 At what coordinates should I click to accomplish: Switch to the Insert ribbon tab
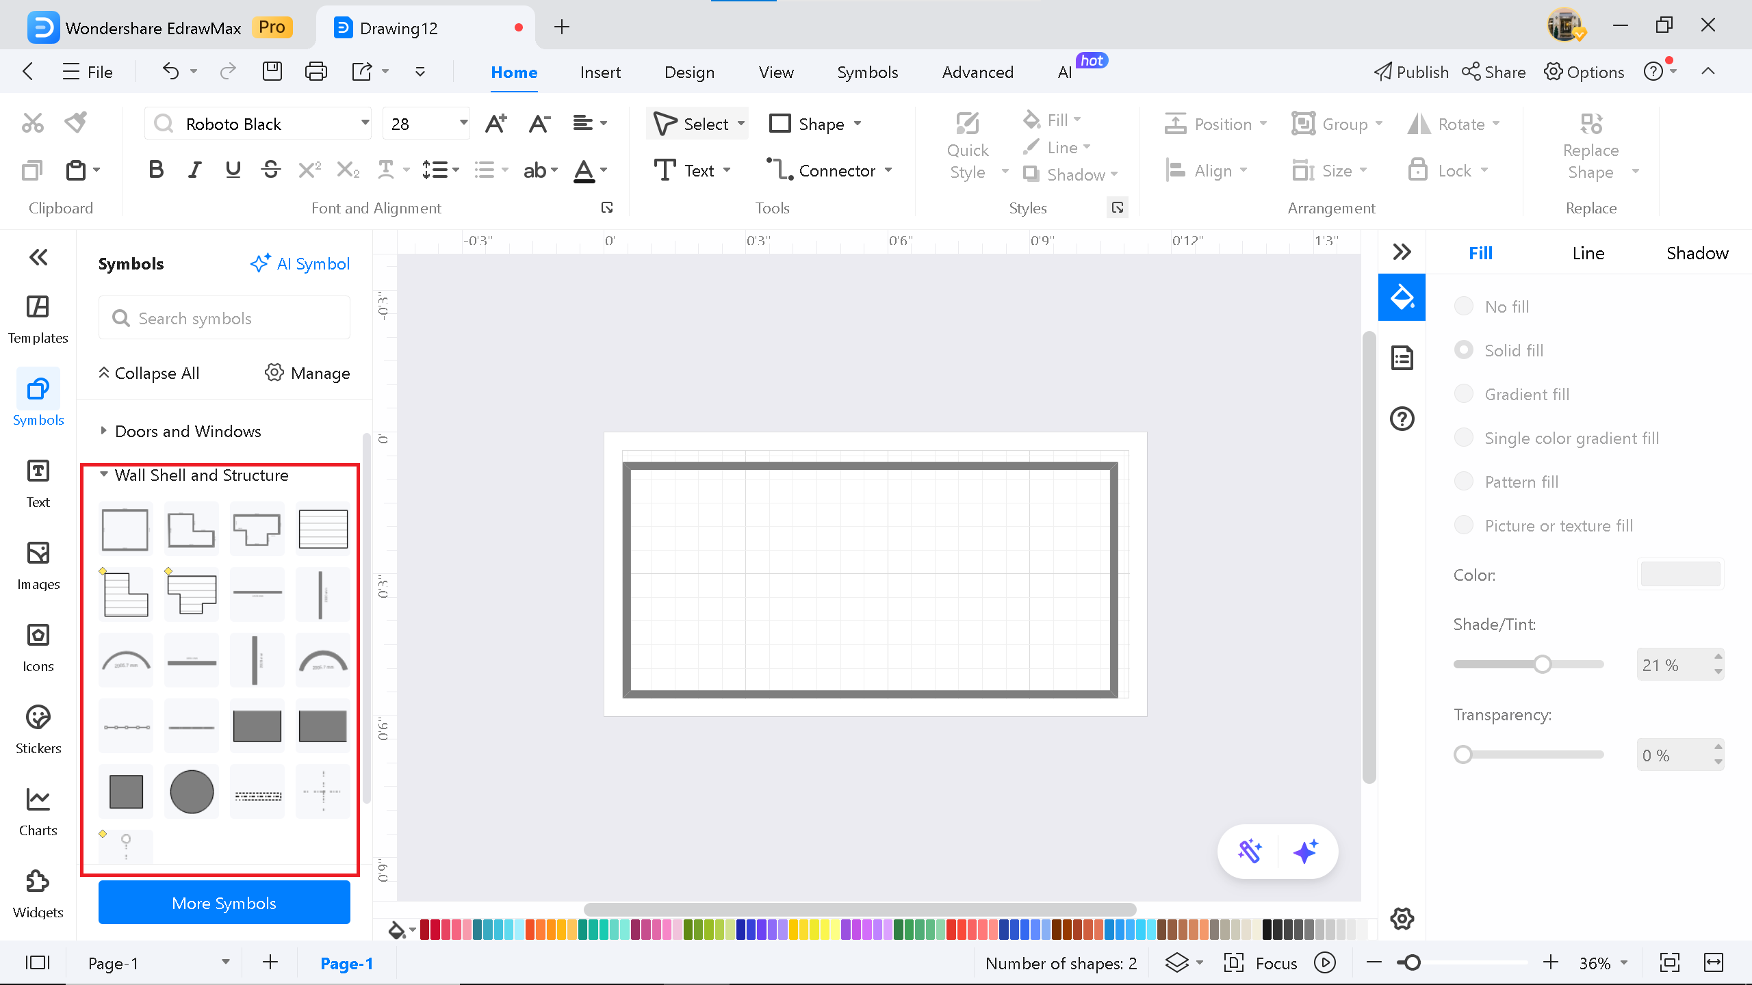click(x=600, y=72)
